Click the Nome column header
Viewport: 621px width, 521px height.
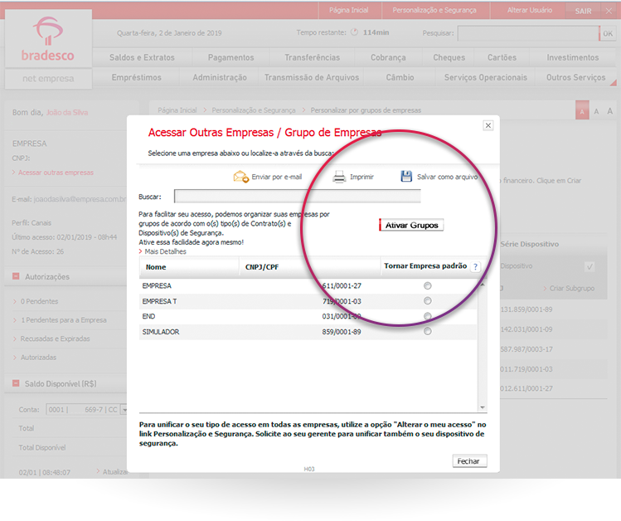pyautogui.click(x=189, y=267)
